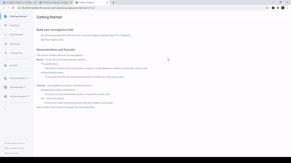Viewport: 291px width, 163px height.
Task: Open the Extensions puzzle icon
Action: (278, 8)
